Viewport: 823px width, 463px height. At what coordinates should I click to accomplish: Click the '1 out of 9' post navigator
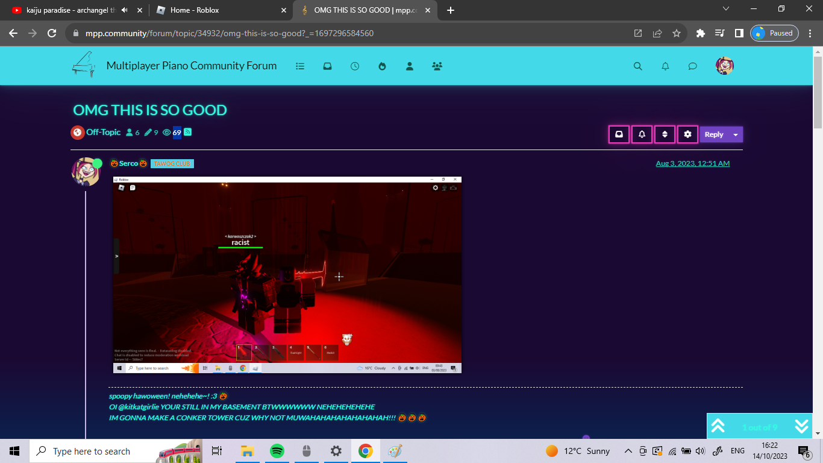click(x=760, y=427)
